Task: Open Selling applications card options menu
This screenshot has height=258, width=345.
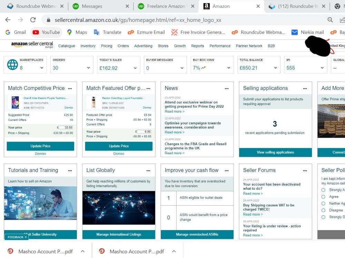Action: pyautogui.click(x=305, y=89)
